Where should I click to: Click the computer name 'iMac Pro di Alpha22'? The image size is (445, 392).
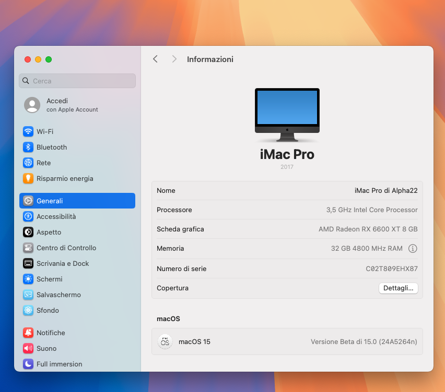point(386,190)
